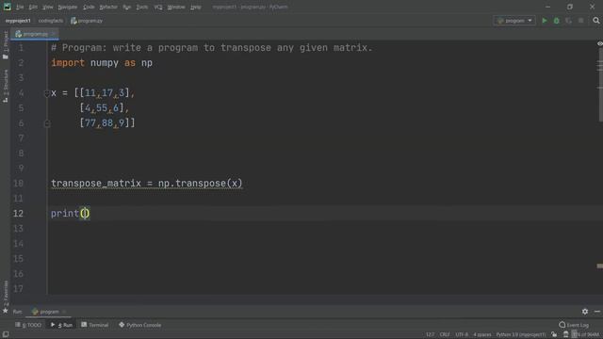The width and height of the screenshot is (603, 339).
Task: Change indentation 4 spaces in status bar
Action: [x=482, y=335]
